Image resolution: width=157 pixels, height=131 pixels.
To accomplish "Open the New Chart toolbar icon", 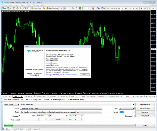I will point(4,8).
